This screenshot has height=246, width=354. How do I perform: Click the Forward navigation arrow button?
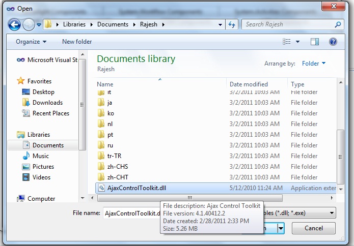click(x=29, y=24)
